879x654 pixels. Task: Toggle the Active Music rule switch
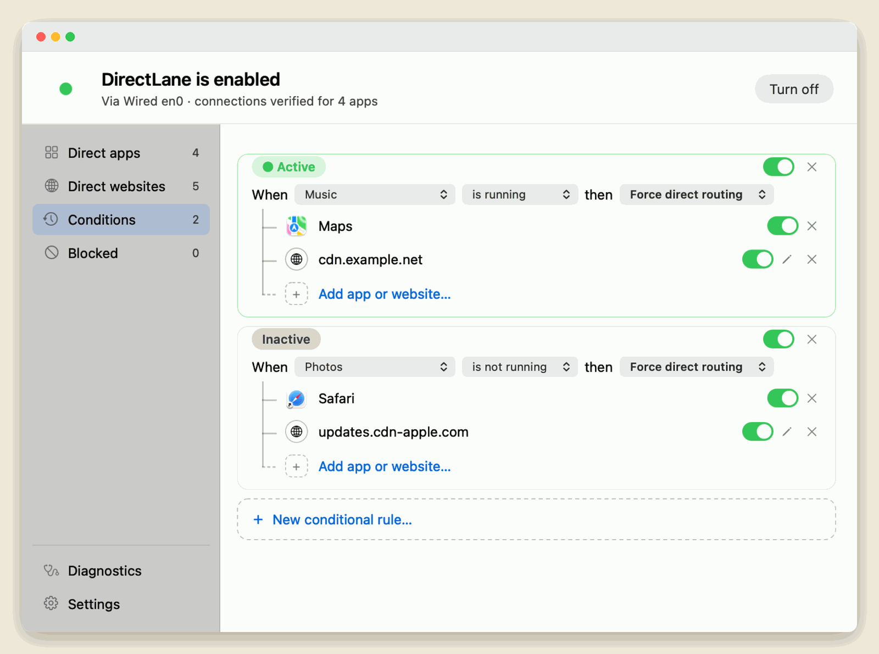[778, 167]
